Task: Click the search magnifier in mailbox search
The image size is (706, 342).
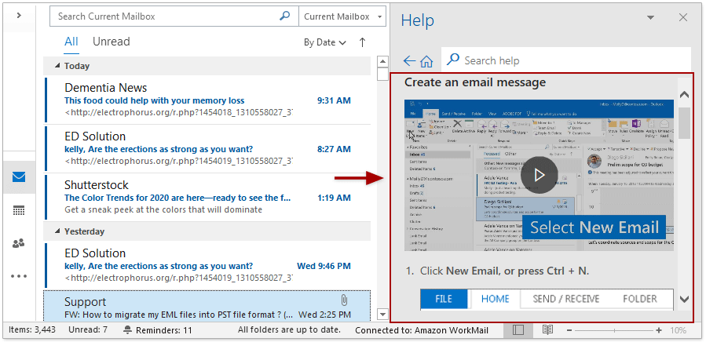Action: (284, 16)
